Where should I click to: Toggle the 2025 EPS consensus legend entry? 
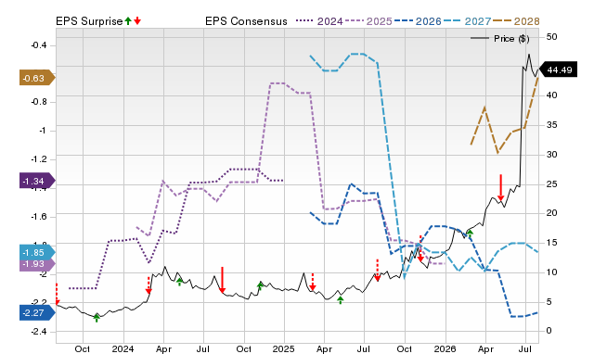tap(368, 21)
